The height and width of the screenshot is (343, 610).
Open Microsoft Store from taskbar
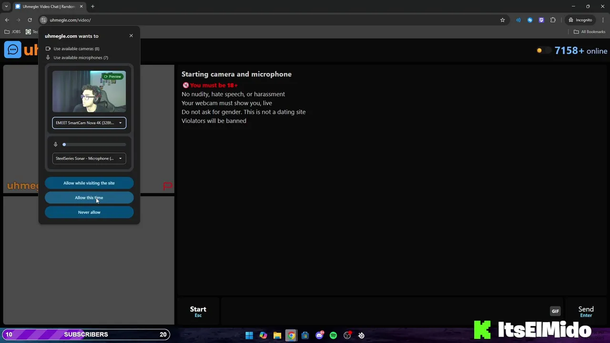305,335
